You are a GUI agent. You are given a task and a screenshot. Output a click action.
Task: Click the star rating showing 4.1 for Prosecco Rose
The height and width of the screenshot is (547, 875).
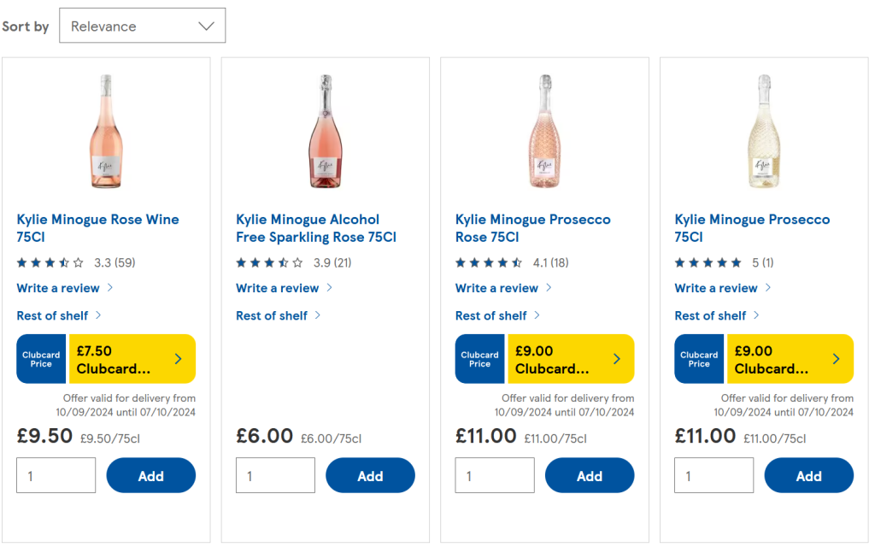pos(489,262)
